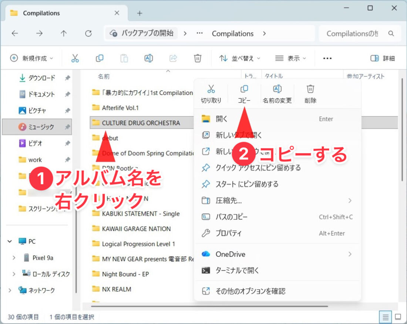This screenshot has width=407, height=324.
Task: Choose 開く in the context menu
Action: [277, 119]
